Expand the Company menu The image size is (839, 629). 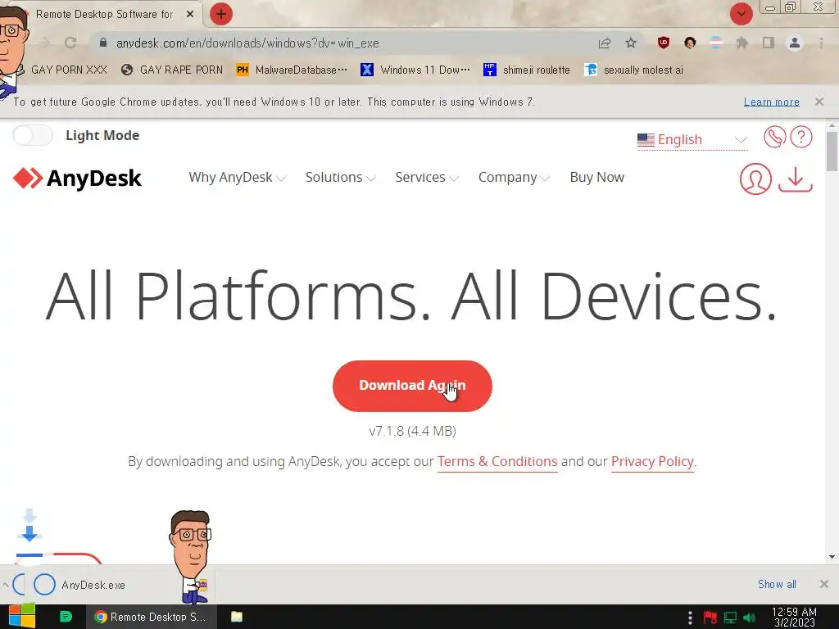click(x=514, y=177)
